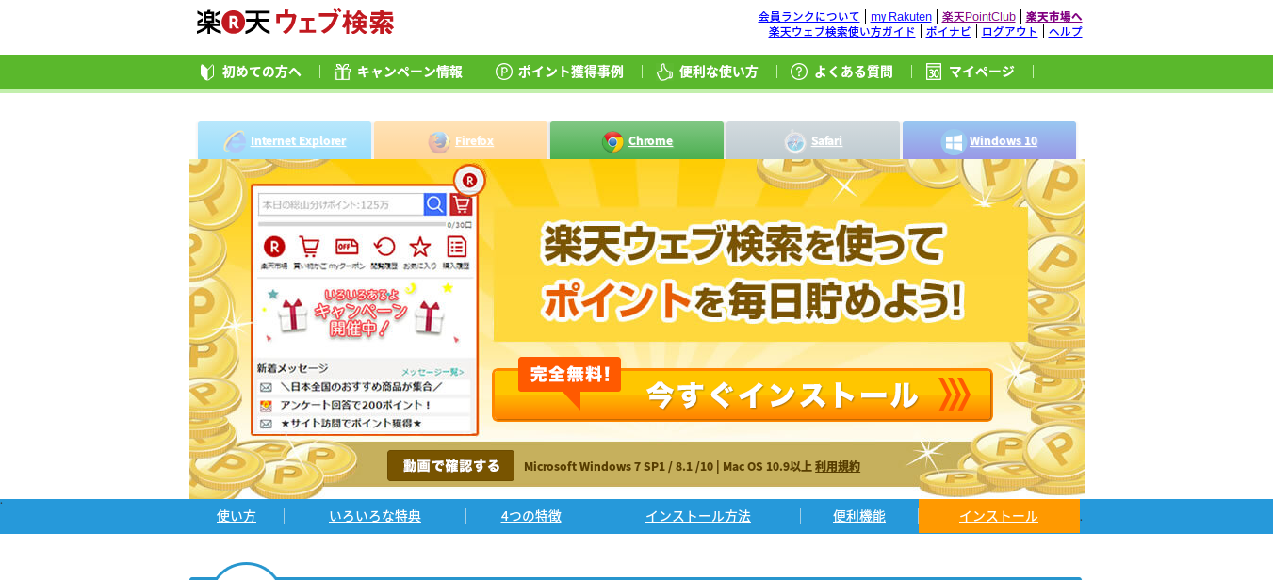Select the Internet Explorer logo icon

pyautogui.click(x=235, y=141)
